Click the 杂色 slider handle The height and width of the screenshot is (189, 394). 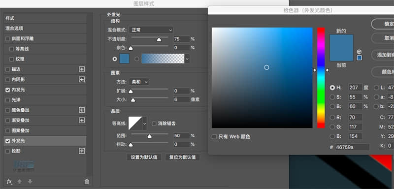[131, 48]
